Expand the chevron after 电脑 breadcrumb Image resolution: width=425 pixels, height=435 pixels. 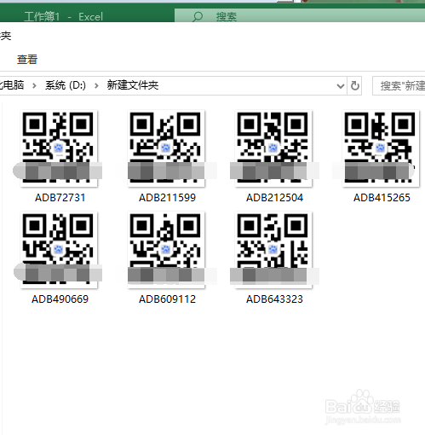click(x=34, y=85)
